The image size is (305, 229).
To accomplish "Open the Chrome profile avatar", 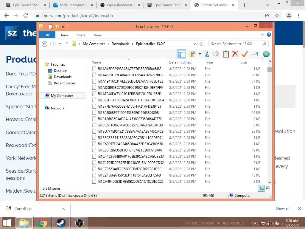I will 289,16.
